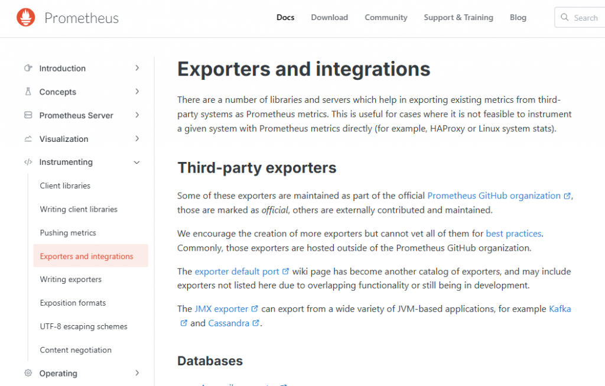This screenshot has height=386, width=605.
Task: Expand the Visualization section chevron
Action: [x=137, y=139]
